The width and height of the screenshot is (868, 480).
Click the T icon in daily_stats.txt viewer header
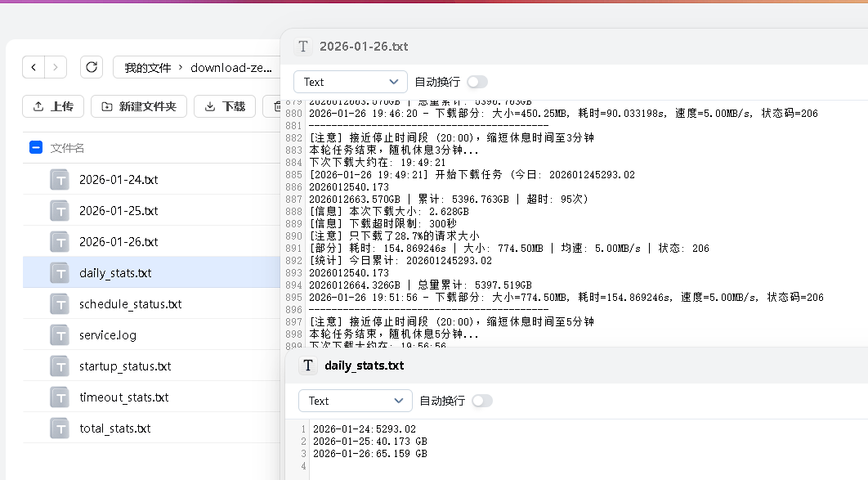[308, 366]
